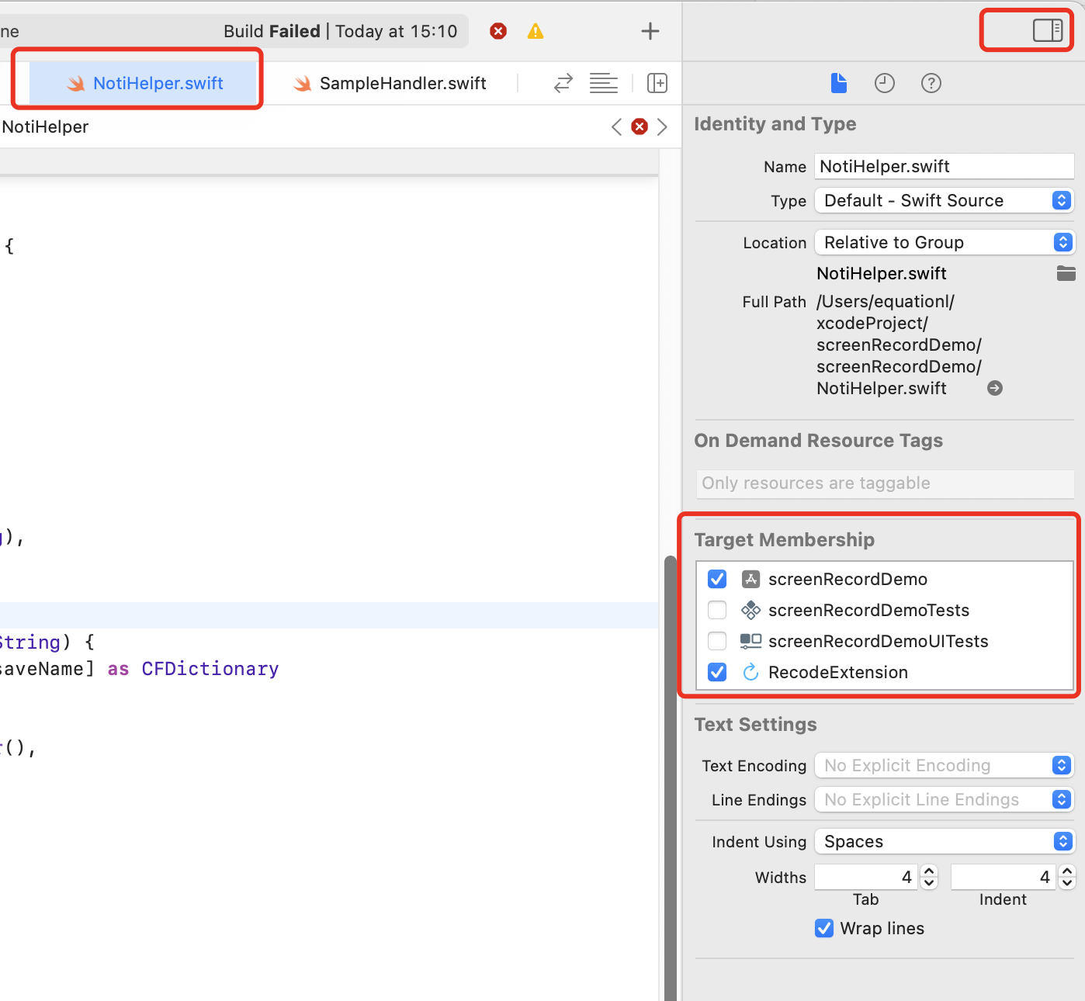Click the screenRecordDemoUITests target icon
Screen dimensions: 1085x1001
pos(750,641)
